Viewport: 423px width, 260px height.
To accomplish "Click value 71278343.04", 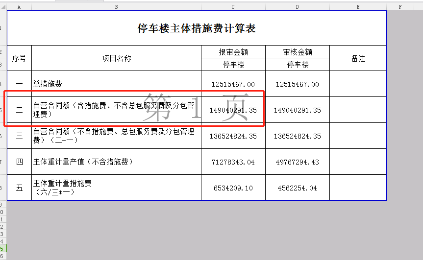I will (x=233, y=162).
